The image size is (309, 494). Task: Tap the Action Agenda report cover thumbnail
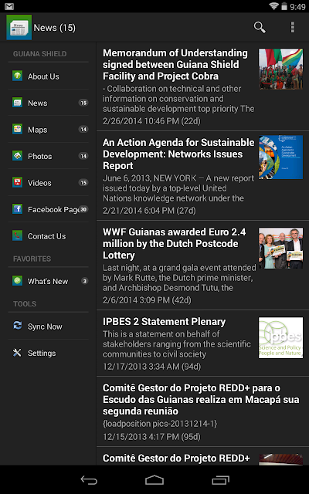[x=280, y=157]
